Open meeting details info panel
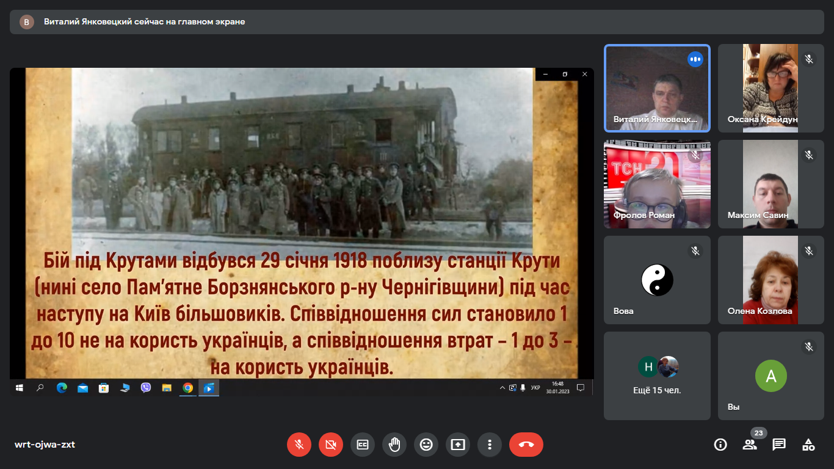 720,445
